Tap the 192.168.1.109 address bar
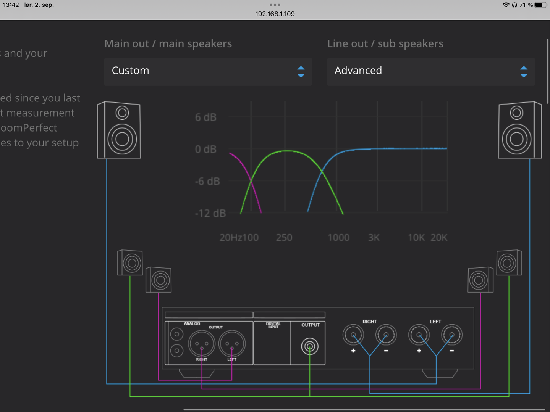Screen dimensions: 550x412 pos(275,14)
